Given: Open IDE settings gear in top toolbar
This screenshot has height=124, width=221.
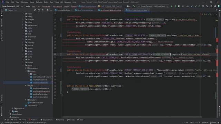Looking at the screenshot, I should pos(215,6).
